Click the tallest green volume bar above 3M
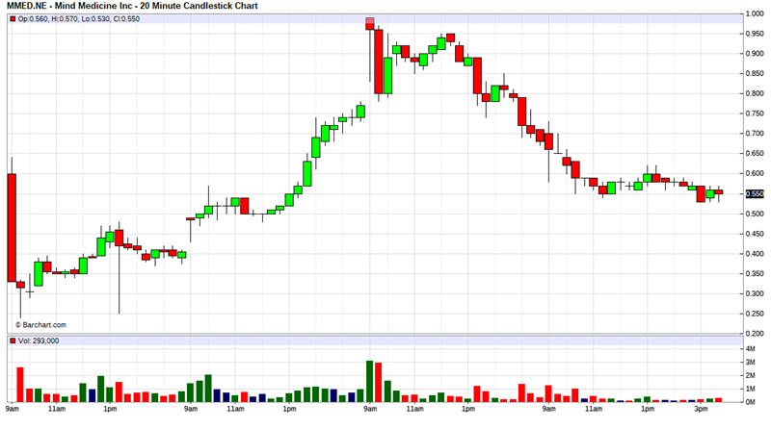This screenshot has height=429, width=771. pos(370,382)
